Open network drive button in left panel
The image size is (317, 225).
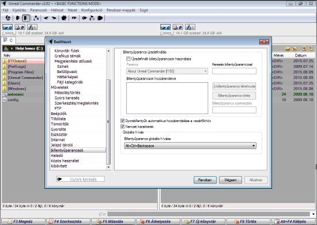click(32, 27)
